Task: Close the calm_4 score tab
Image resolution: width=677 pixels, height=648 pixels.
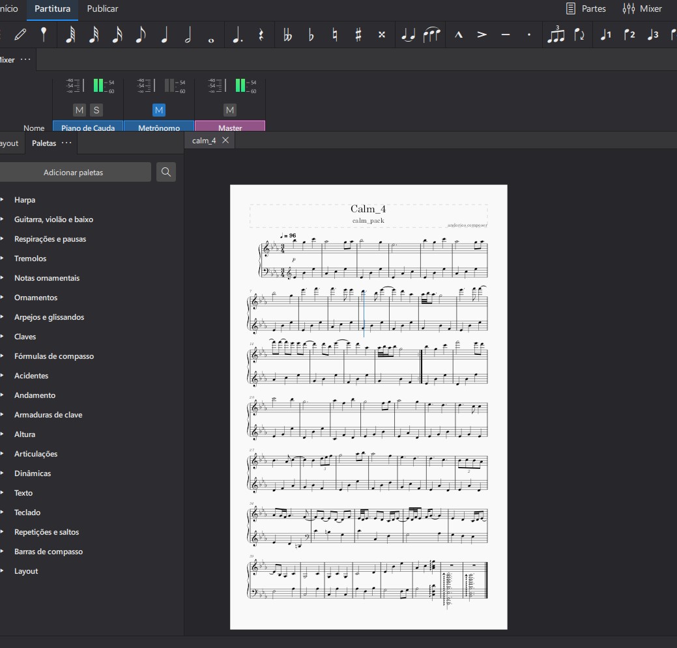Action: point(225,141)
